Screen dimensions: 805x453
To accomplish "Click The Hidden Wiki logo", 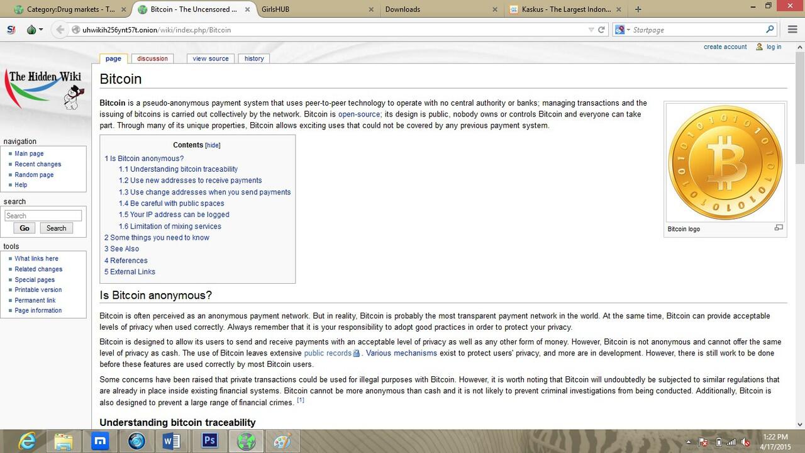I will click(x=44, y=90).
